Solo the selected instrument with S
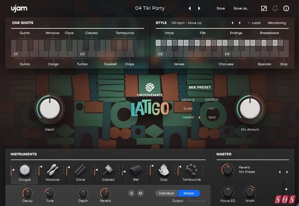This screenshot has width=299, height=206. pos(132,193)
